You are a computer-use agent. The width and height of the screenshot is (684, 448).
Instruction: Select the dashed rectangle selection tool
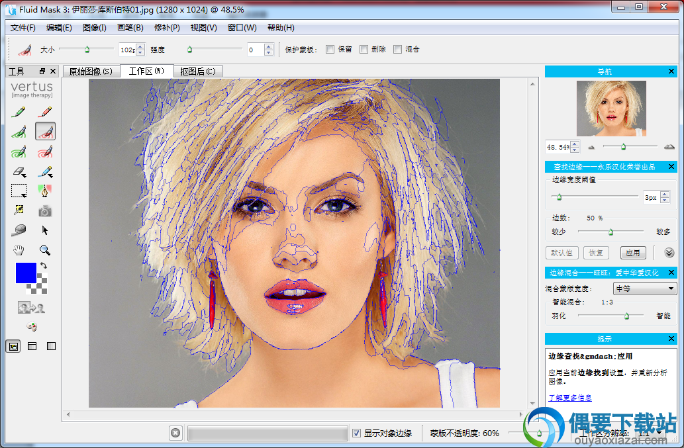click(x=19, y=191)
